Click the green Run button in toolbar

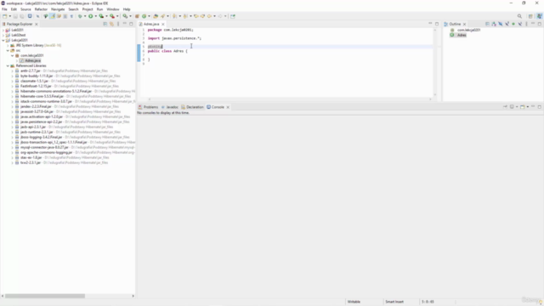(91, 16)
